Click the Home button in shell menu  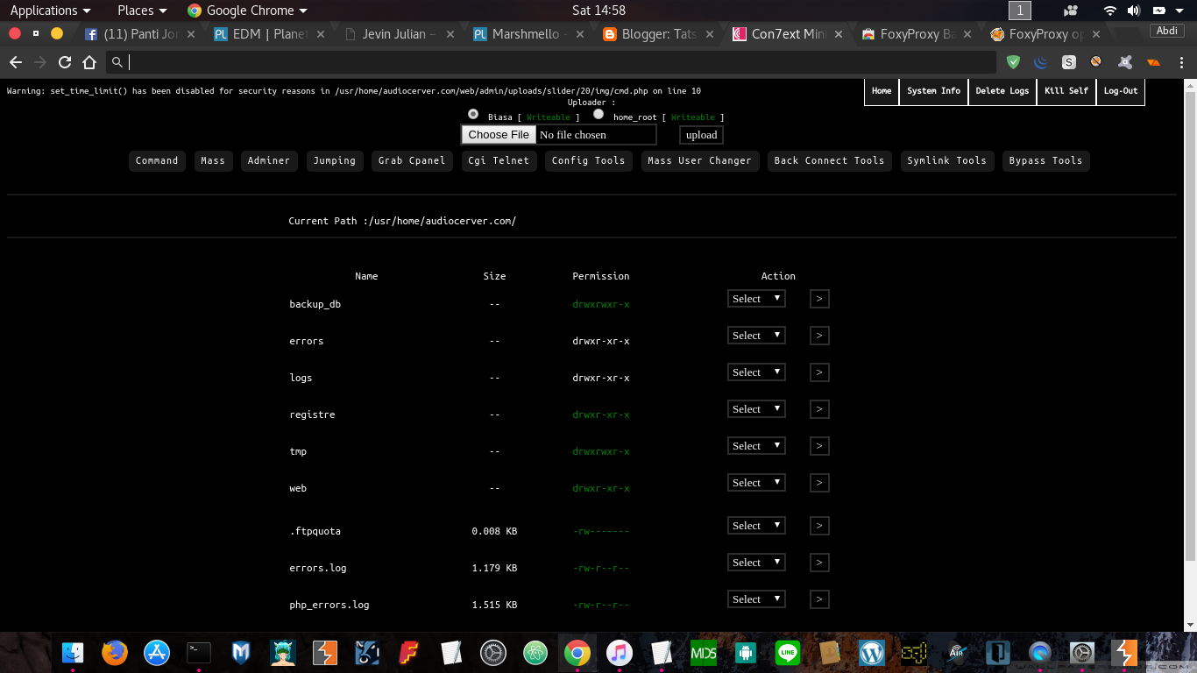882,91
